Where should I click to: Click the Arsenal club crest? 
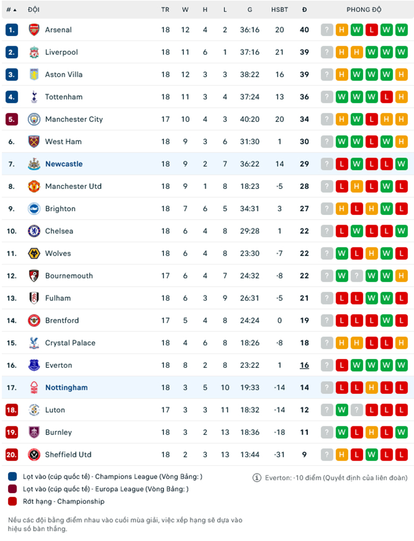click(34, 30)
